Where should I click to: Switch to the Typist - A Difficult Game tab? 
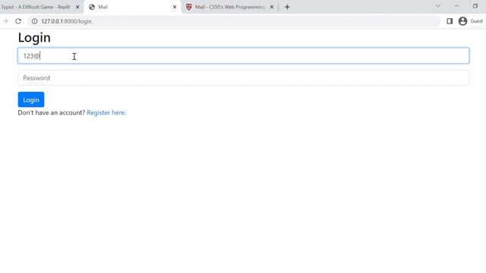(x=36, y=7)
